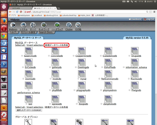Open the Joomladb database icon
The width and height of the screenshot is (157, 125).
pos(29,74)
